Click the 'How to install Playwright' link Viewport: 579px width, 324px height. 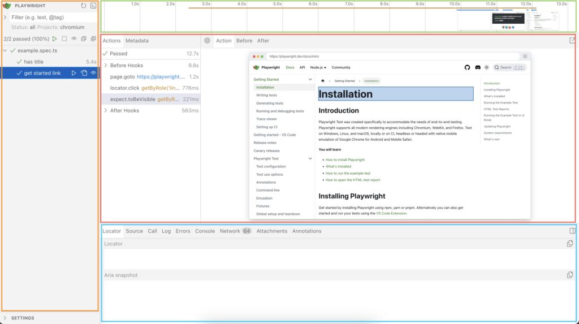tap(345, 160)
